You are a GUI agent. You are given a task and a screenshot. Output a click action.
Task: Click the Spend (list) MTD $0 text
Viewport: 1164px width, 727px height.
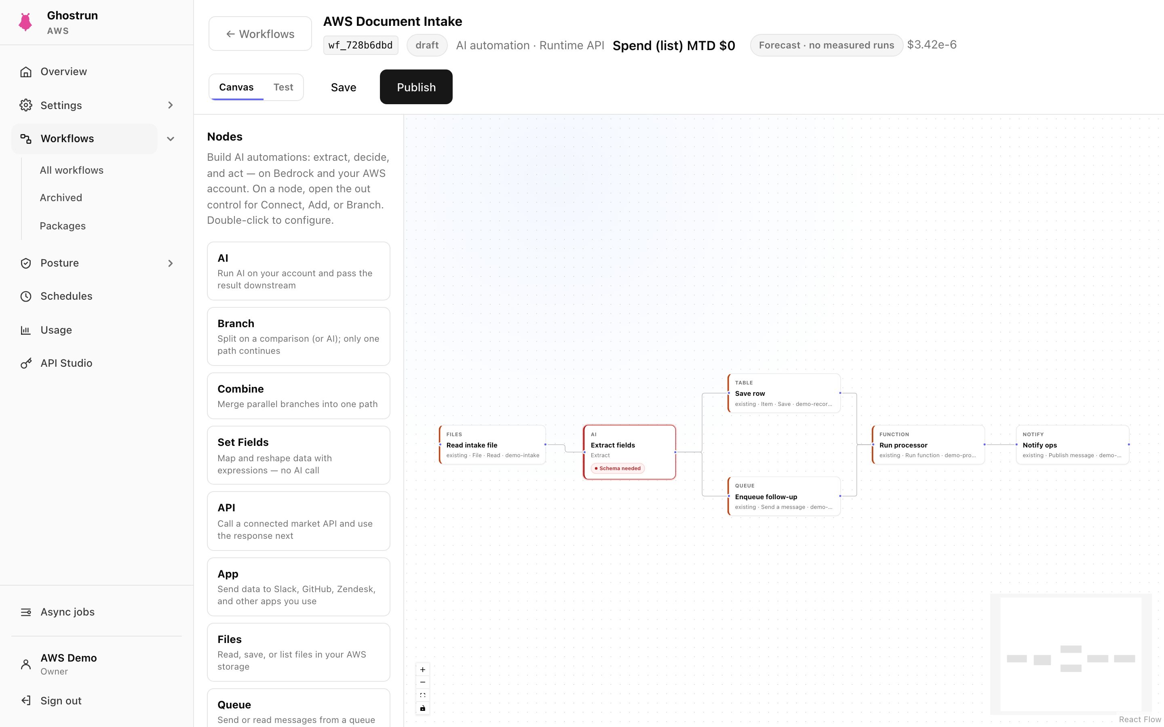click(673, 46)
